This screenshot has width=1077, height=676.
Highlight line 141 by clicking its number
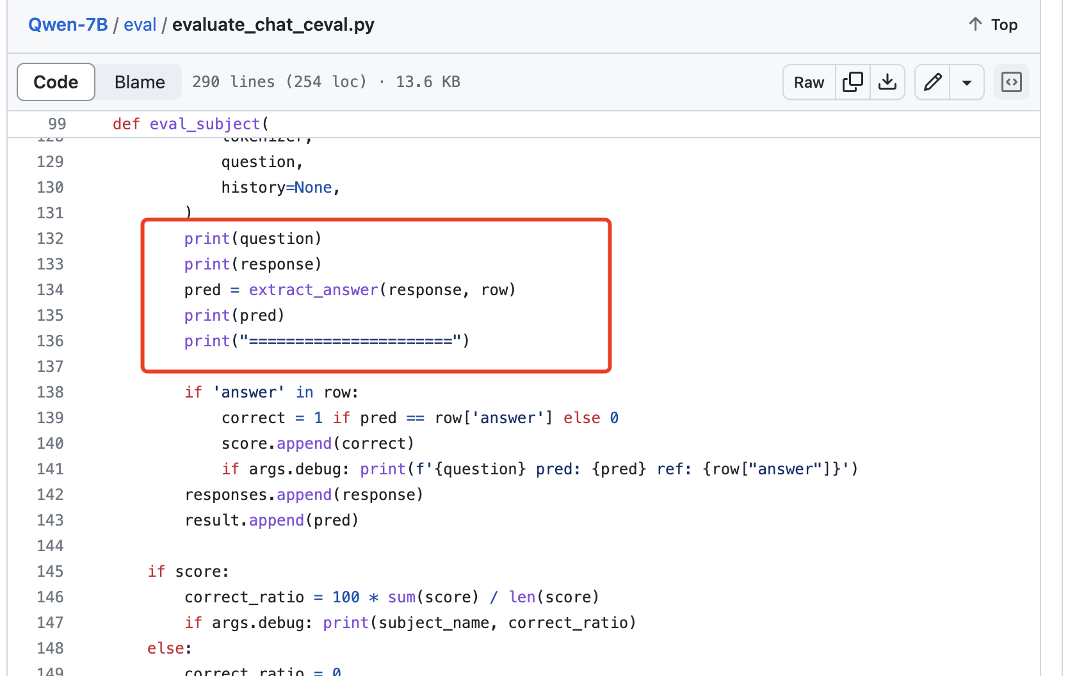pyautogui.click(x=50, y=469)
